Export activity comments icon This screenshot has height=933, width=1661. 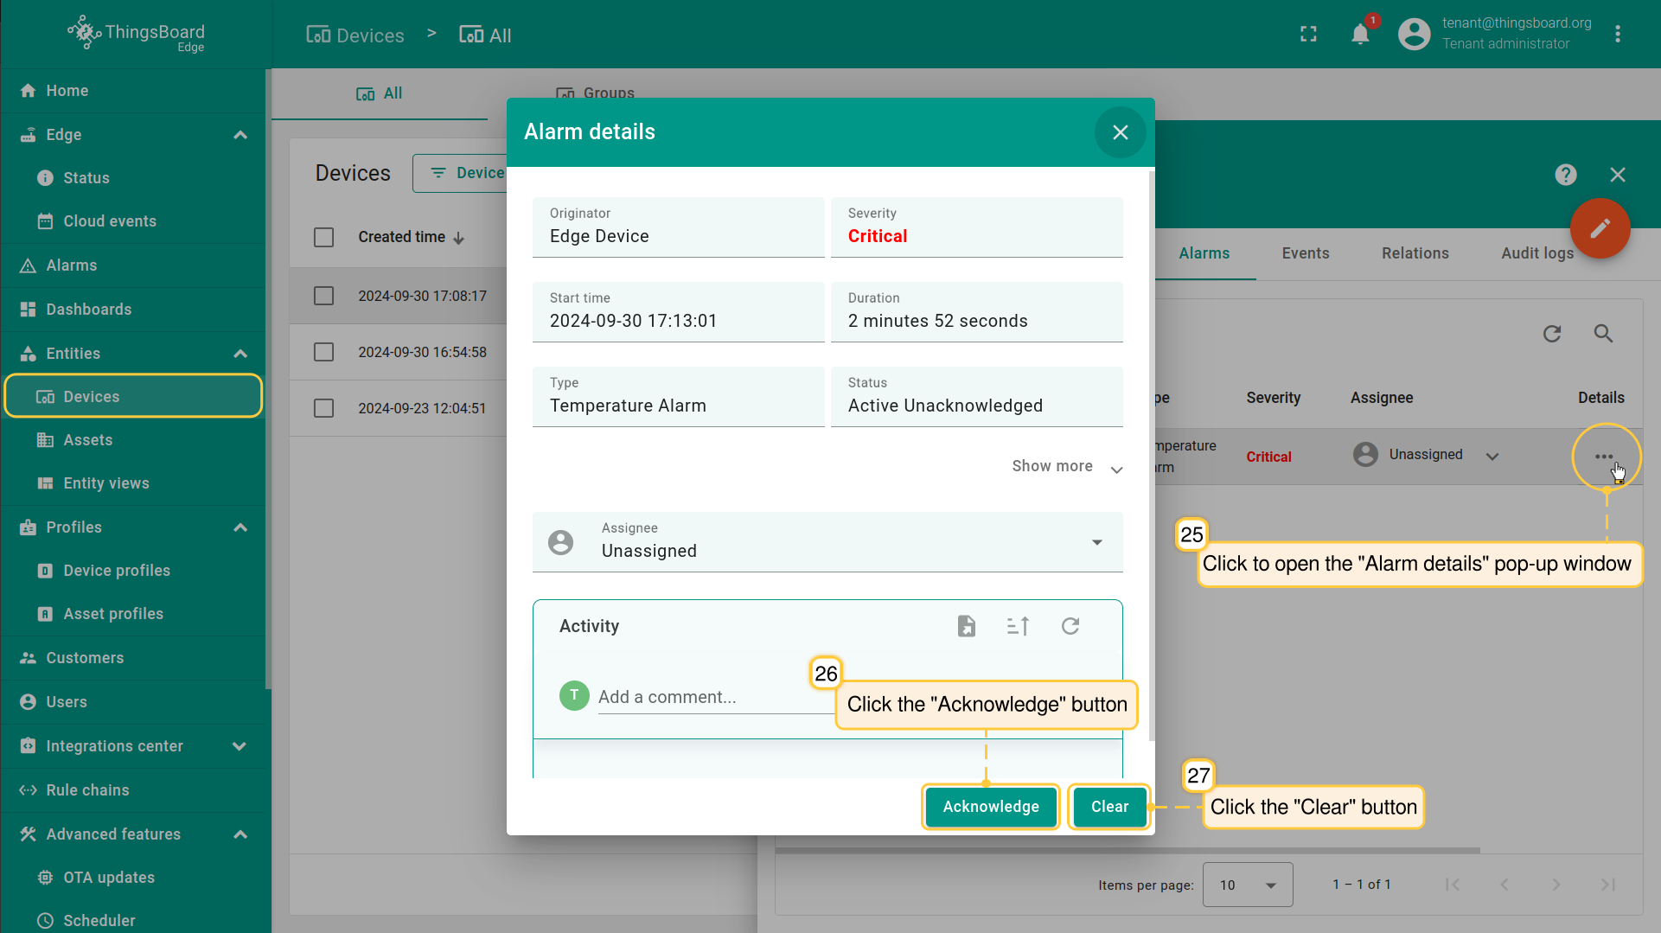tap(967, 626)
